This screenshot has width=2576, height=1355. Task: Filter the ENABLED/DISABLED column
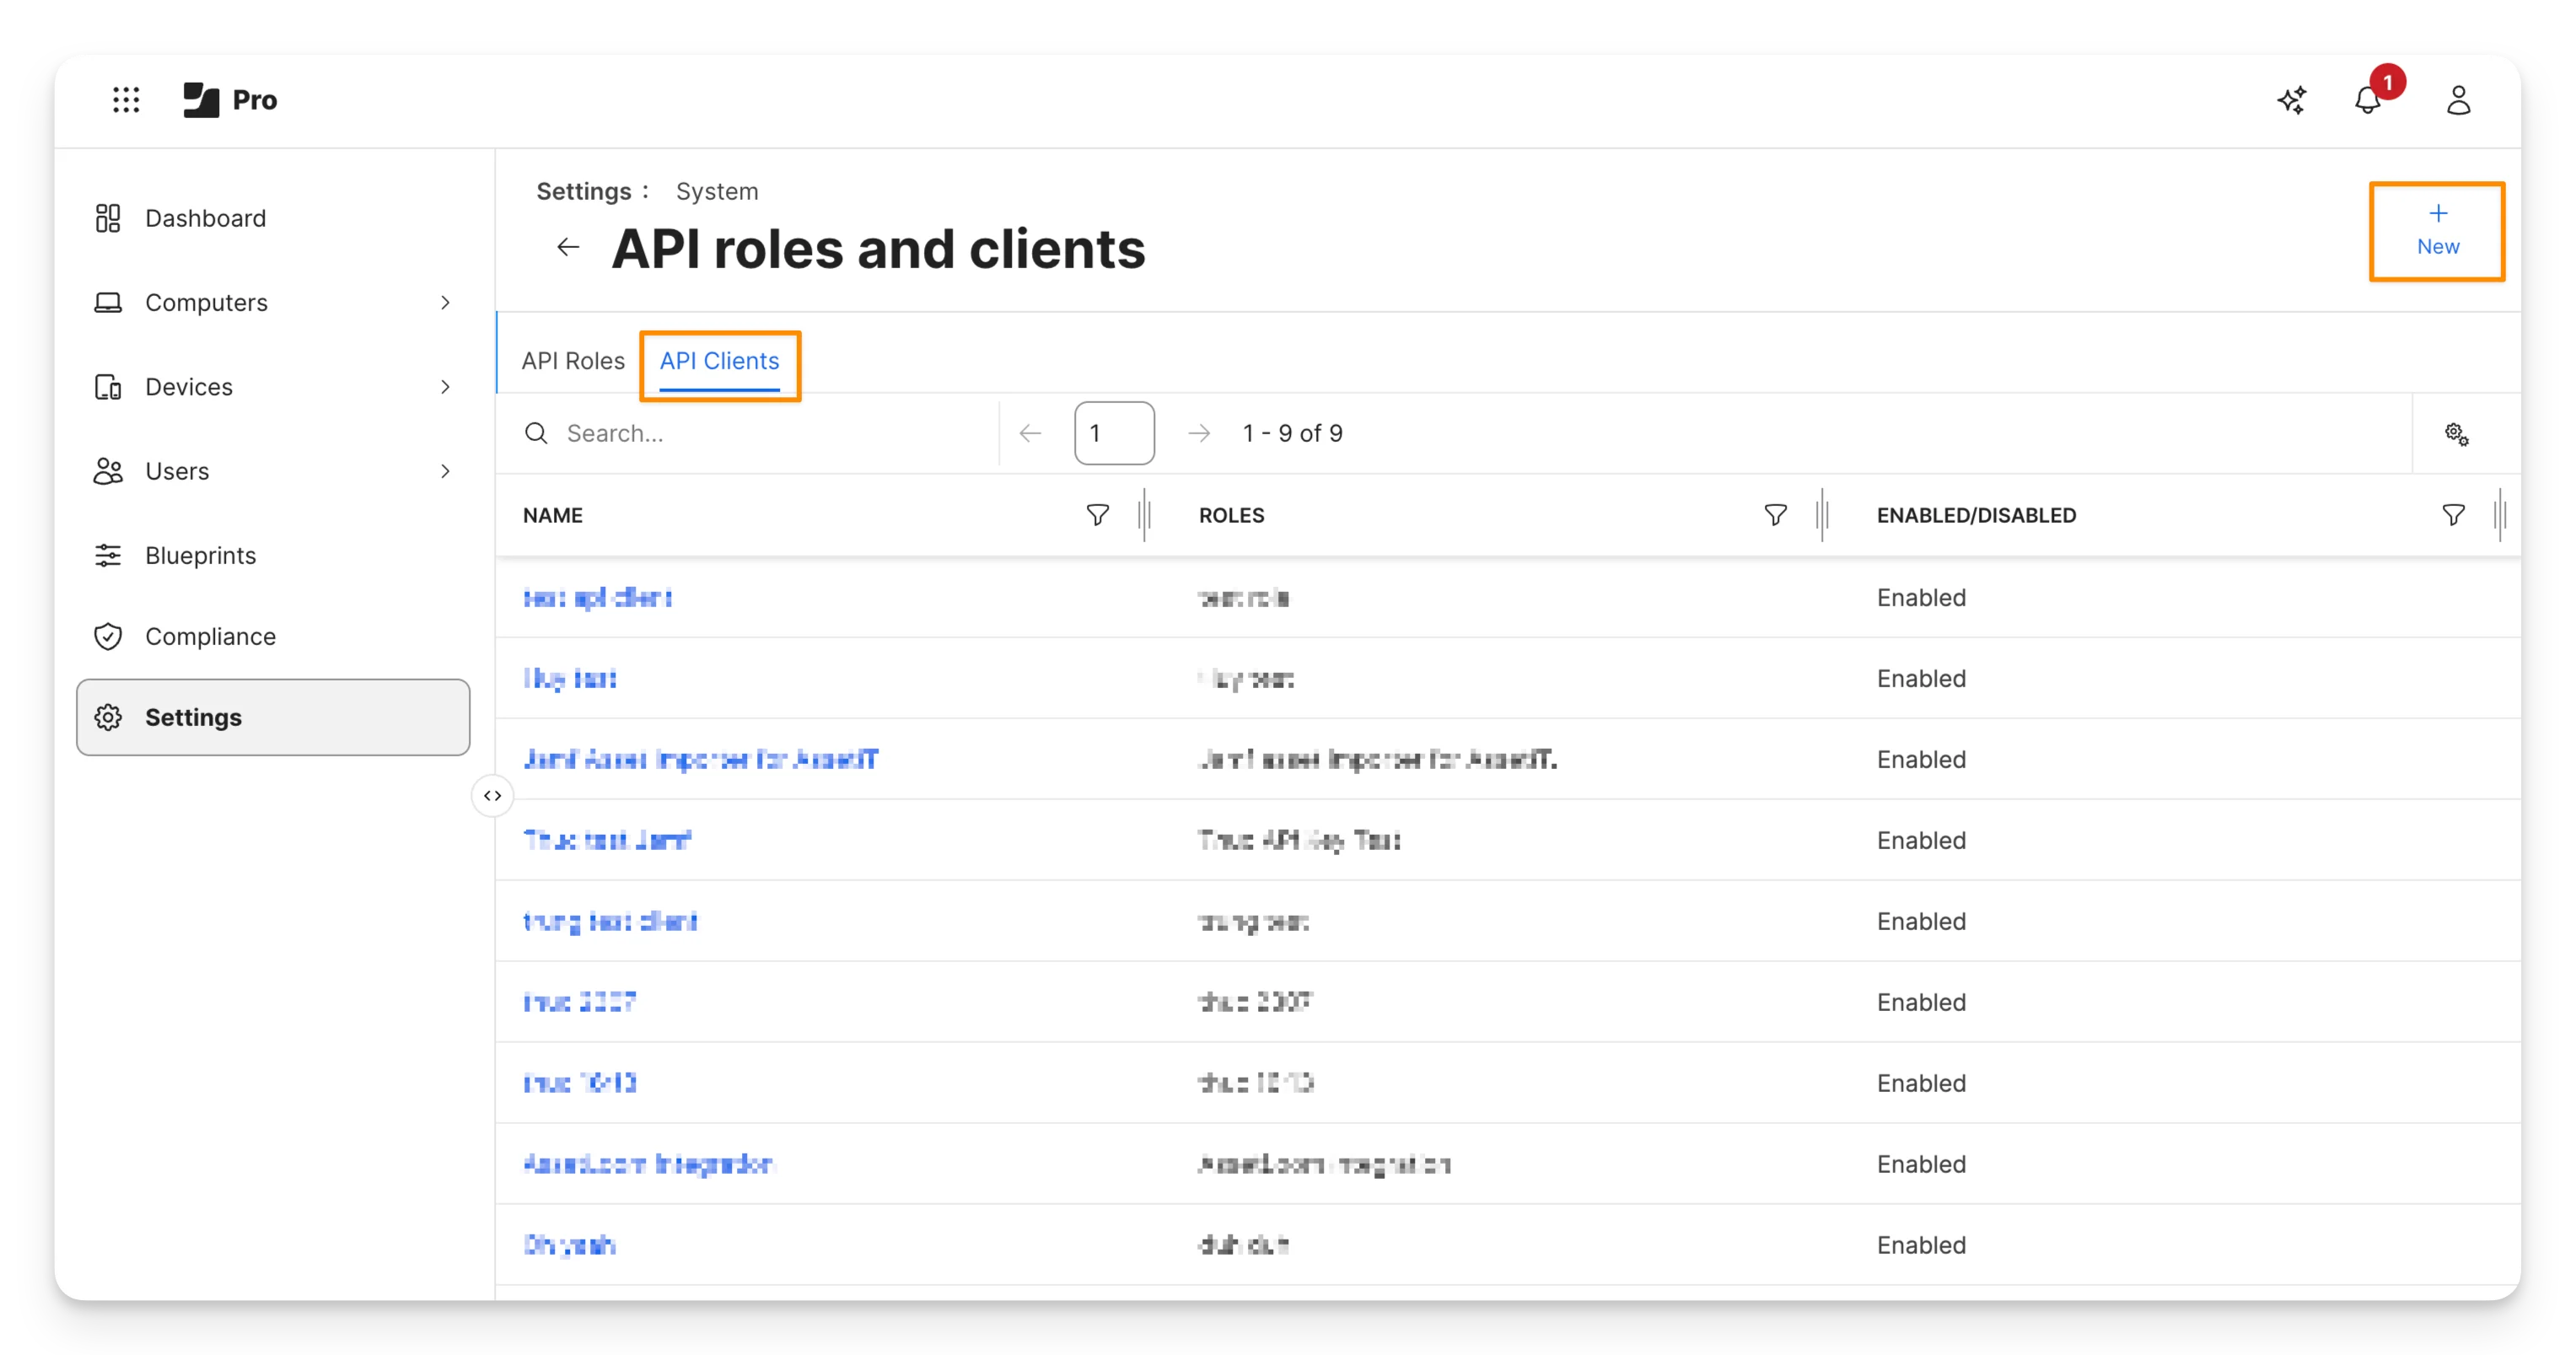2452,515
